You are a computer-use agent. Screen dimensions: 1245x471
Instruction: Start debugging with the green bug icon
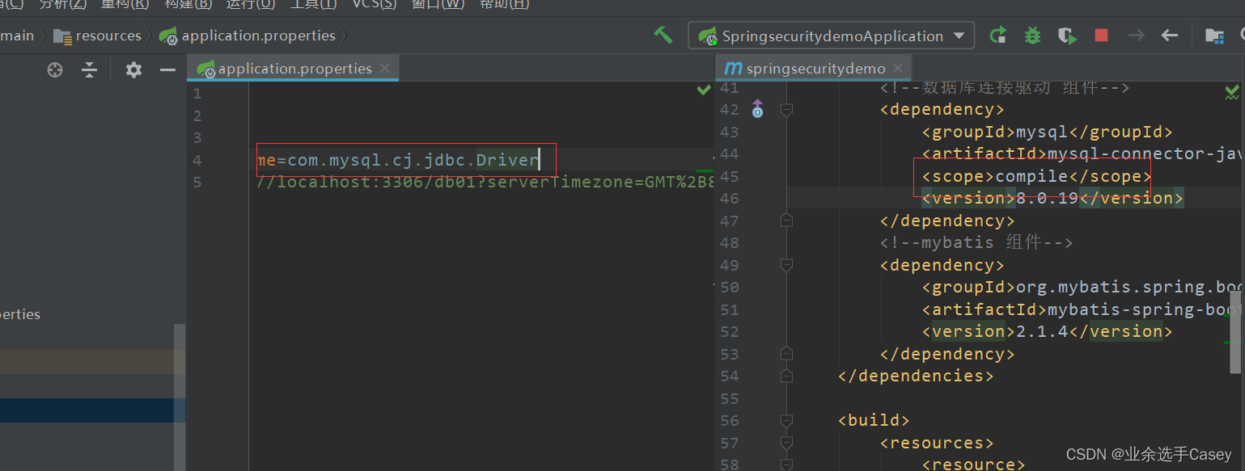tap(1032, 36)
